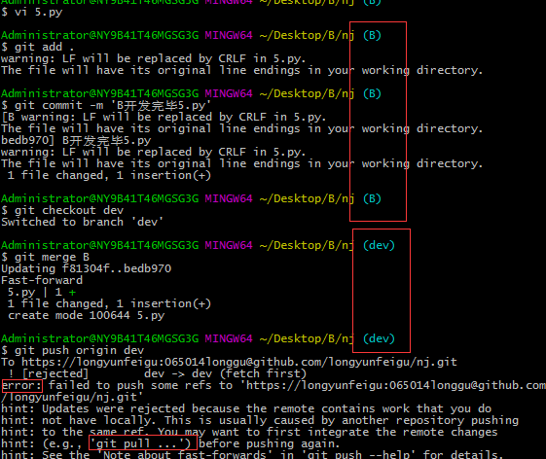
Task: Click the hint line about fast-forwards note
Action: pyautogui.click(x=252, y=454)
